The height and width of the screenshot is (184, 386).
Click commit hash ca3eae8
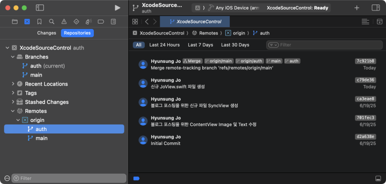(x=366, y=99)
